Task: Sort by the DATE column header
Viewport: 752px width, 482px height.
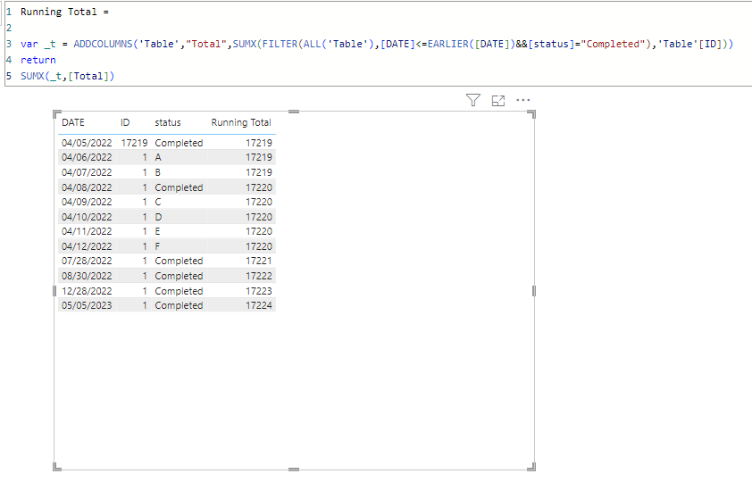Action: point(73,122)
